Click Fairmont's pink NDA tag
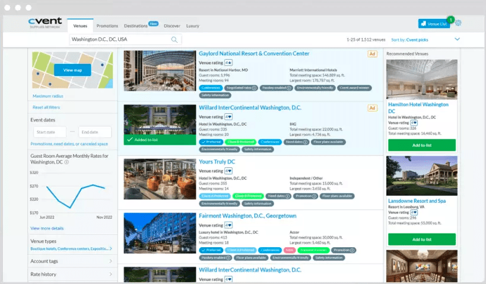Image resolution: width=486 pixels, height=284 pixels. coord(289,250)
